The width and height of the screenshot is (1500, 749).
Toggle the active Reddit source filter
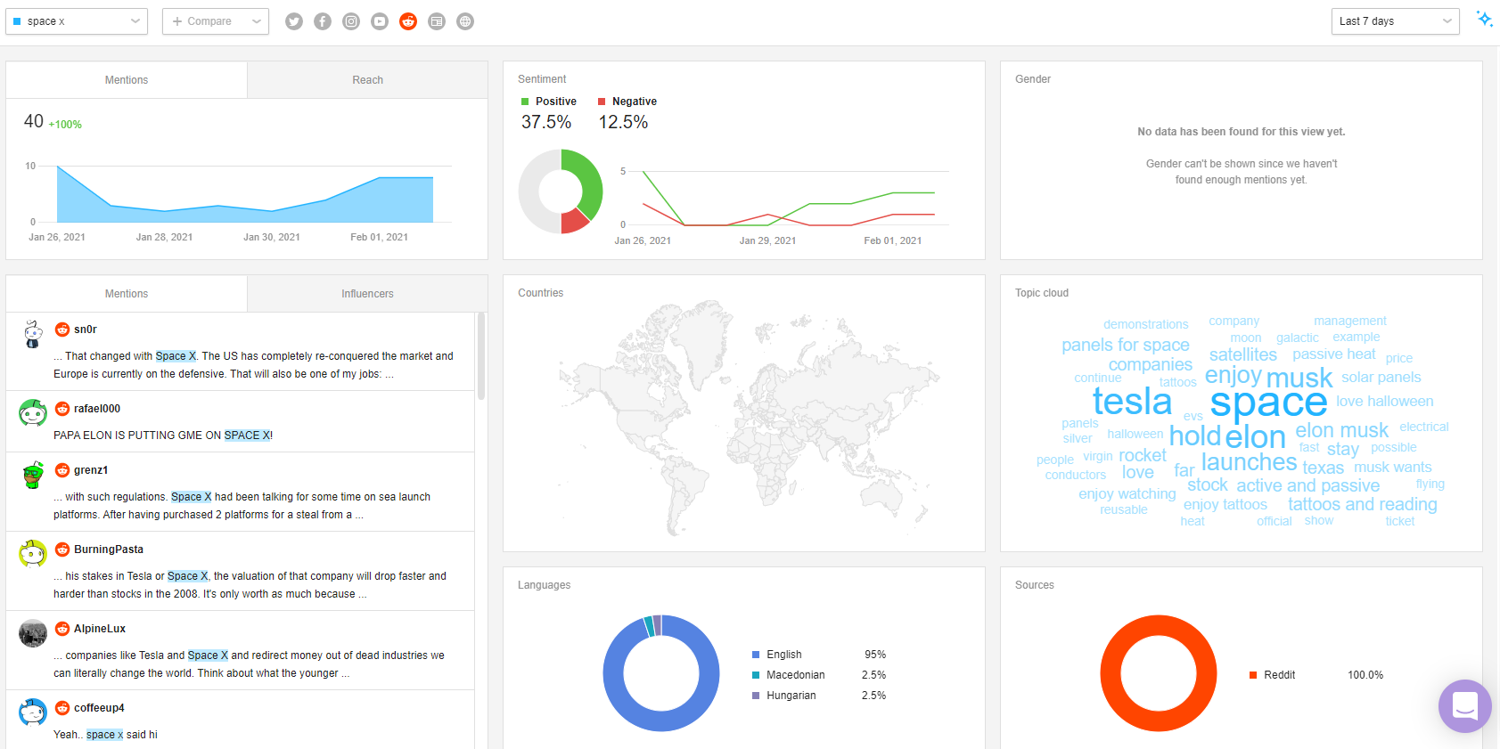click(x=408, y=21)
